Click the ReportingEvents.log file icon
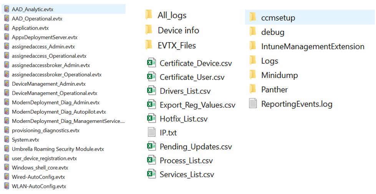The width and height of the screenshot is (376, 194). (x=253, y=103)
